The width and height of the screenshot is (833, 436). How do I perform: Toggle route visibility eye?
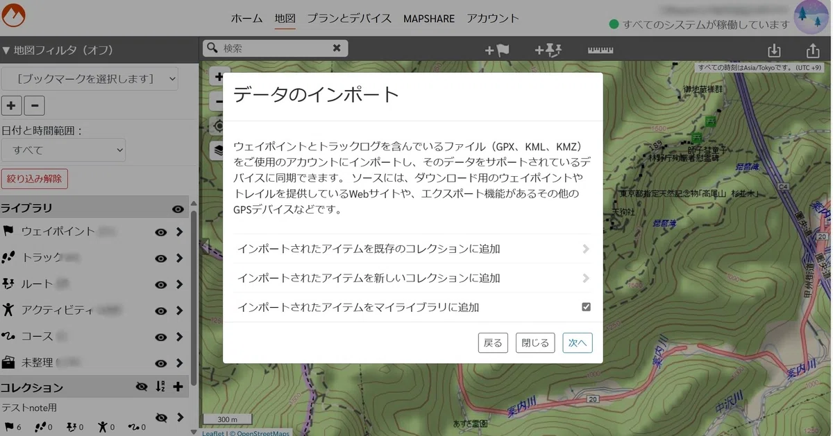161,285
